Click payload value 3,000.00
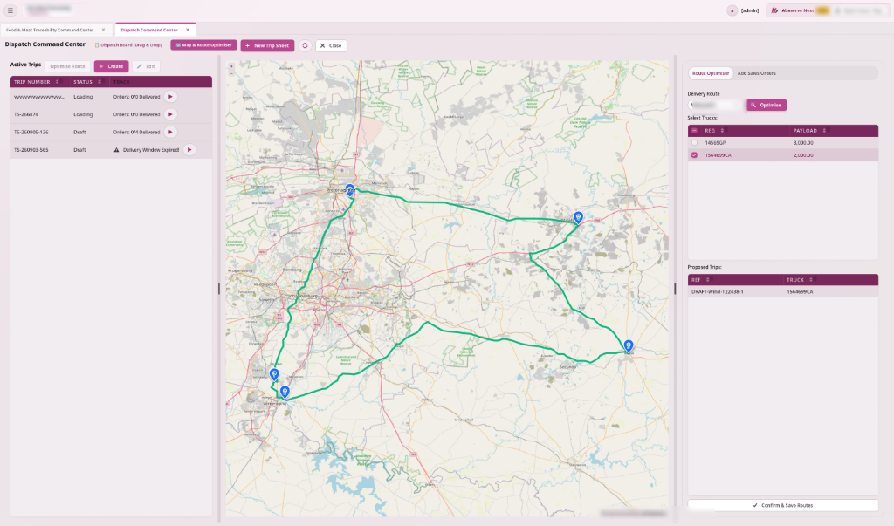Image resolution: width=894 pixels, height=526 pixels. [x=803, y=143]
